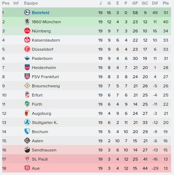The image size is (174, 175).
Task: Click the Fürth green crest
Action: coord(27,104)
